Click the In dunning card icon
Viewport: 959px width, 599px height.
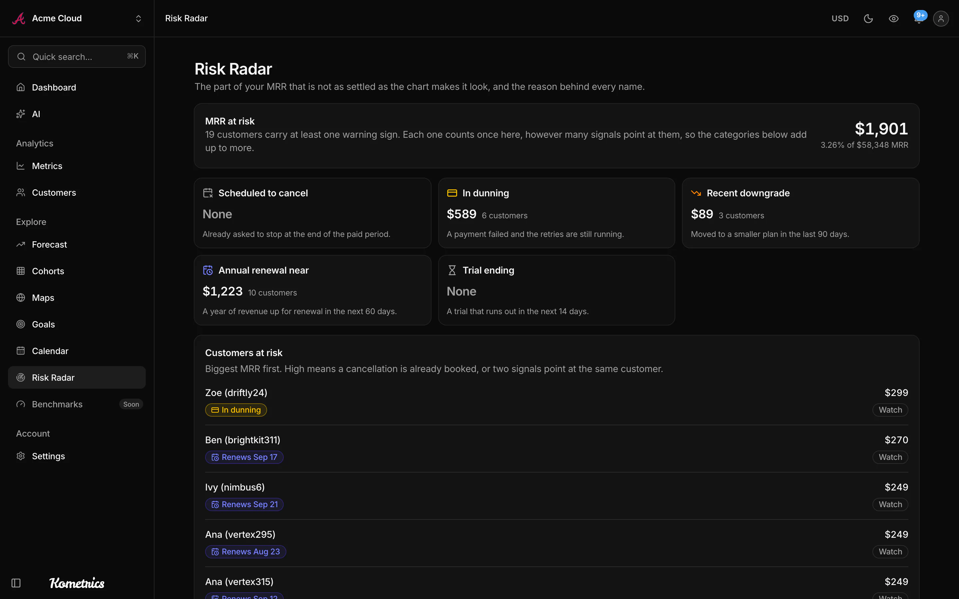pos(452,193)
